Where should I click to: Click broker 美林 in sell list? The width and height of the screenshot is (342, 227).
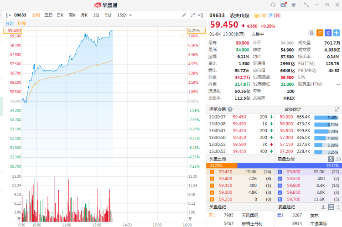[314, 216]
